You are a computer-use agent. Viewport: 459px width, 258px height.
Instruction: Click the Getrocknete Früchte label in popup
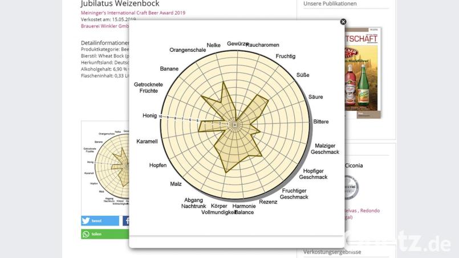tap(148, 88)
